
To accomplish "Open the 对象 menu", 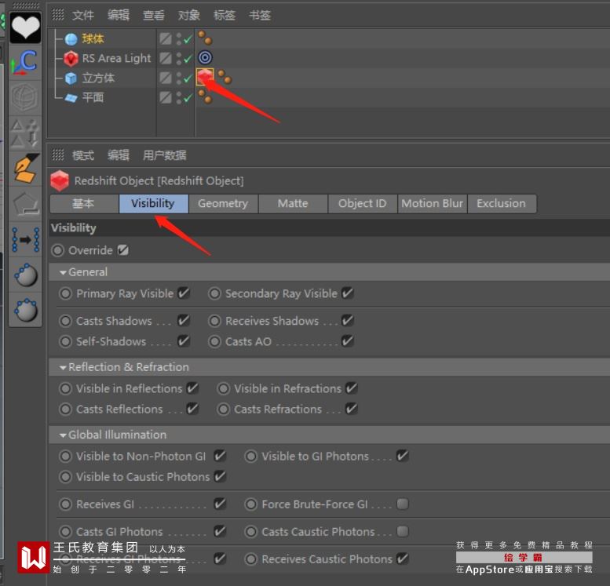I will pos(189,15).
